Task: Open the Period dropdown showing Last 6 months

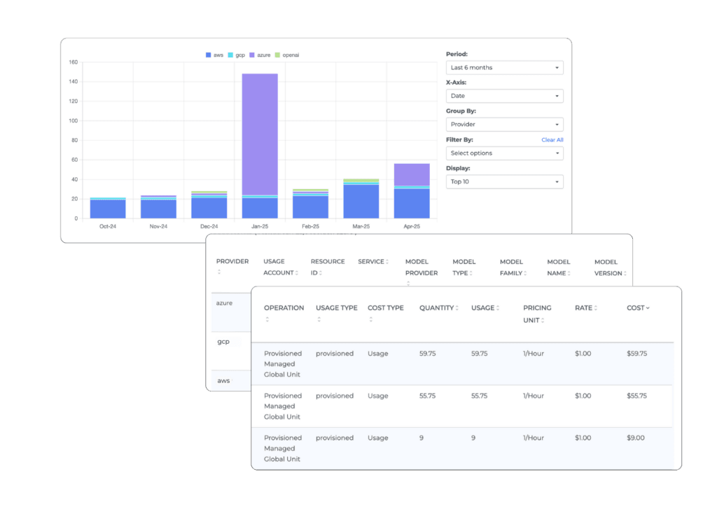Action: 504,68
